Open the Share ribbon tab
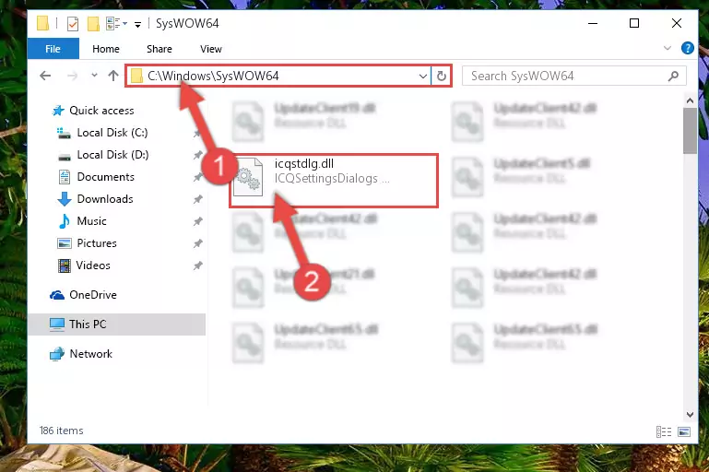This screenshot has width=709, height=472. click(x=160, y=49)
